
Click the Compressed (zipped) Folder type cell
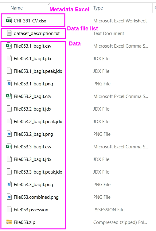tap(120, 222)
